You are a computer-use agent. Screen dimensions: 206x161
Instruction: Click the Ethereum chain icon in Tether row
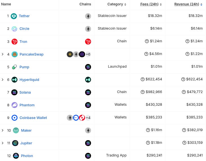(x=88, y=16)
